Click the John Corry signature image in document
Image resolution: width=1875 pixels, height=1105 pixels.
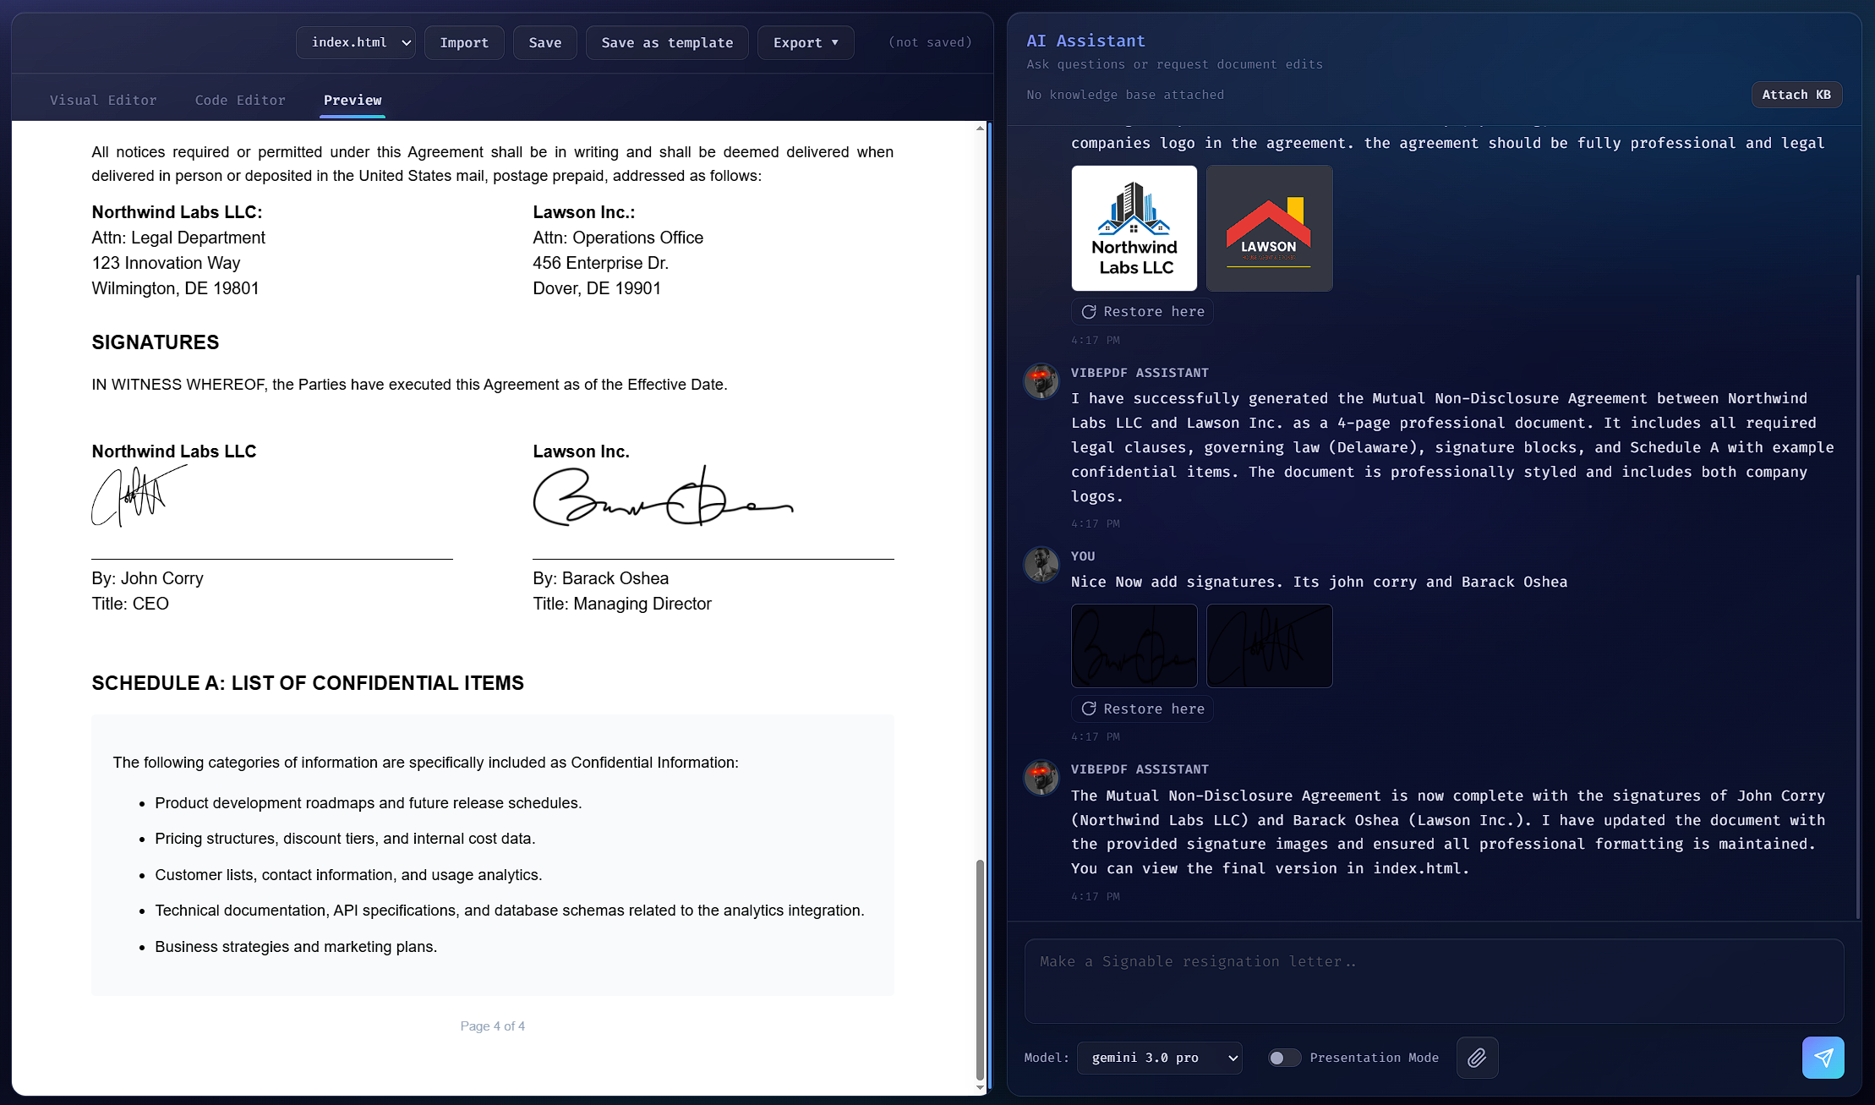click(139, 497)
